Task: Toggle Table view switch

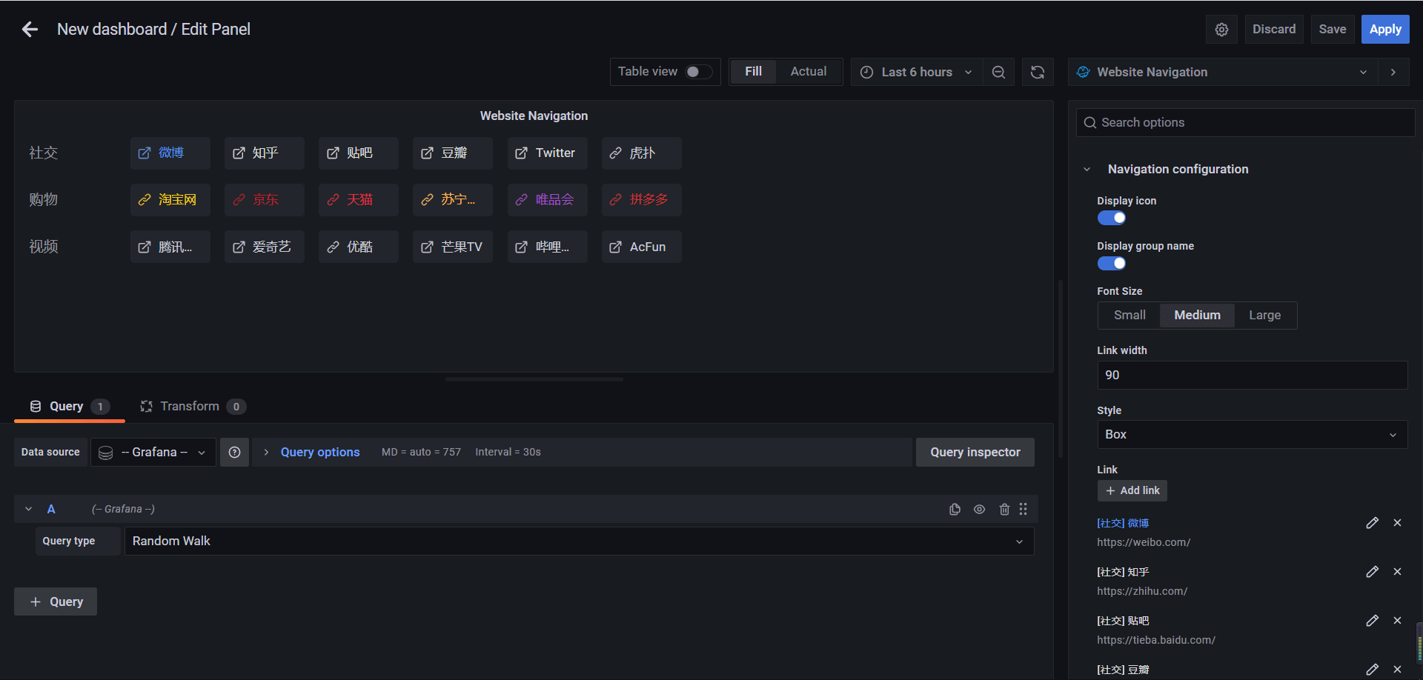Action: click(x=699, y=72)
